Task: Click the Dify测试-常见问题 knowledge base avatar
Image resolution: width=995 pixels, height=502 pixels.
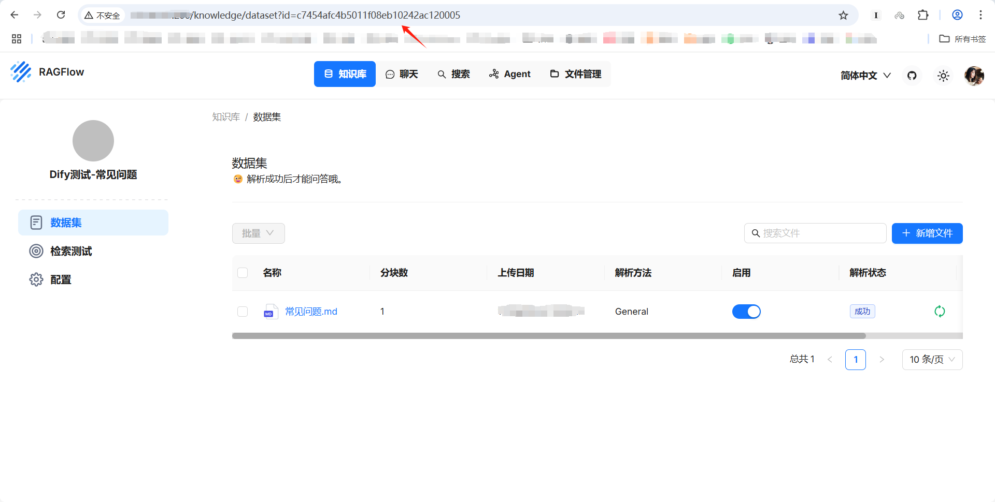Action: tap(93, 141)
